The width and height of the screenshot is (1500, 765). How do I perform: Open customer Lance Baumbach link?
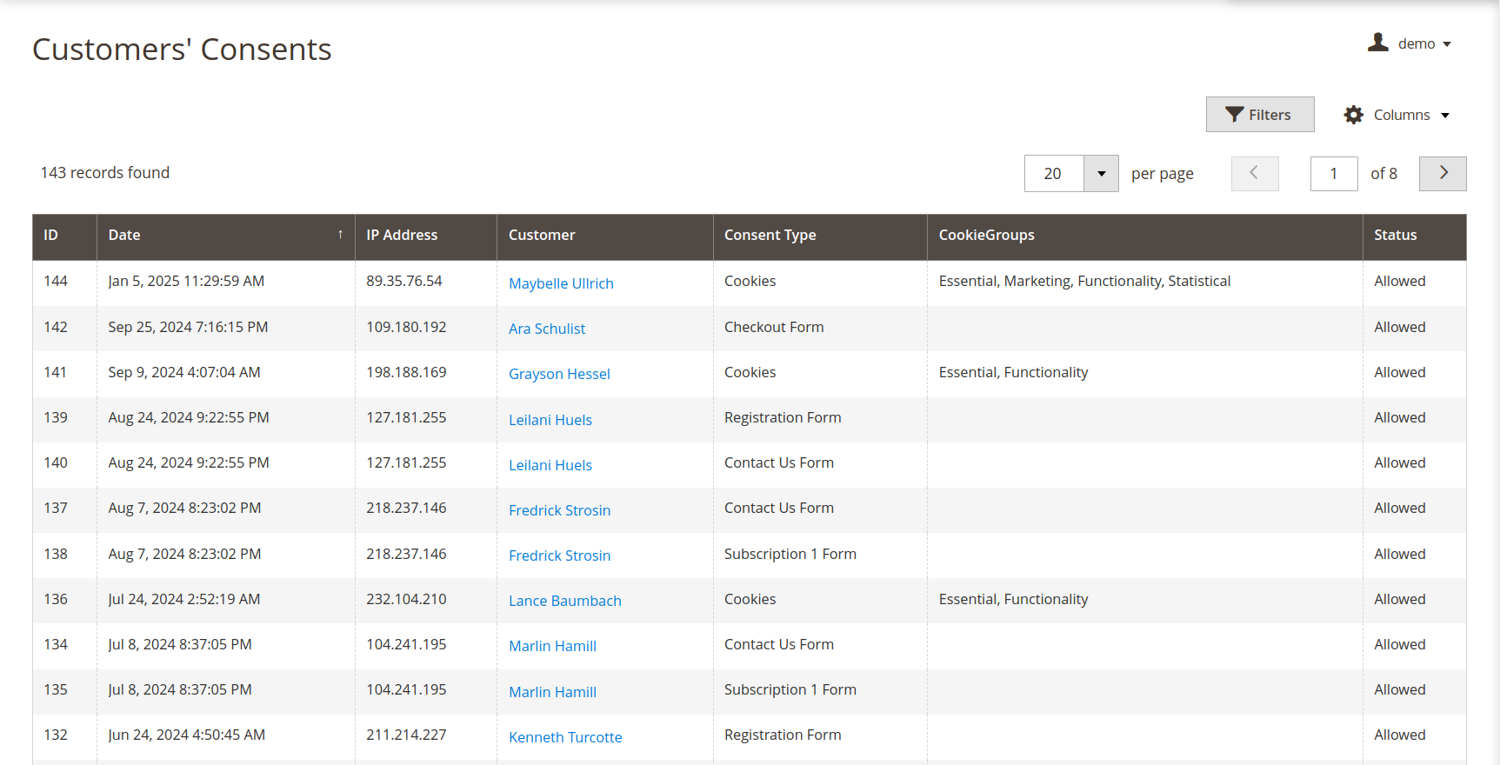pos(564,601)
